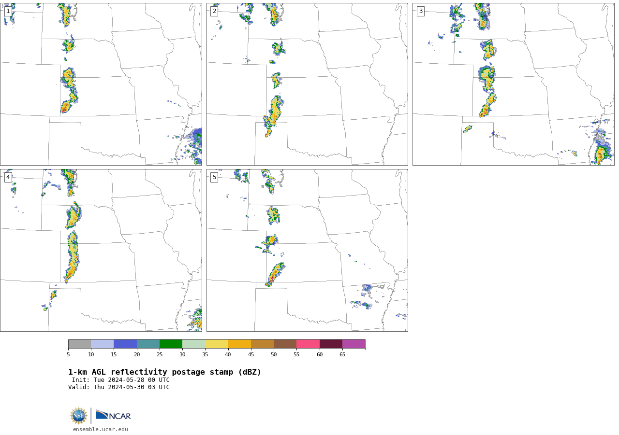Click the teal 20-25 dBZ swatch
619x435 pixels.
148,344
